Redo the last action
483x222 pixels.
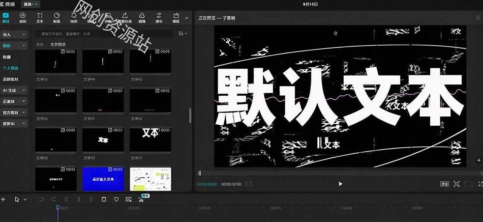(x=54, y=199)
